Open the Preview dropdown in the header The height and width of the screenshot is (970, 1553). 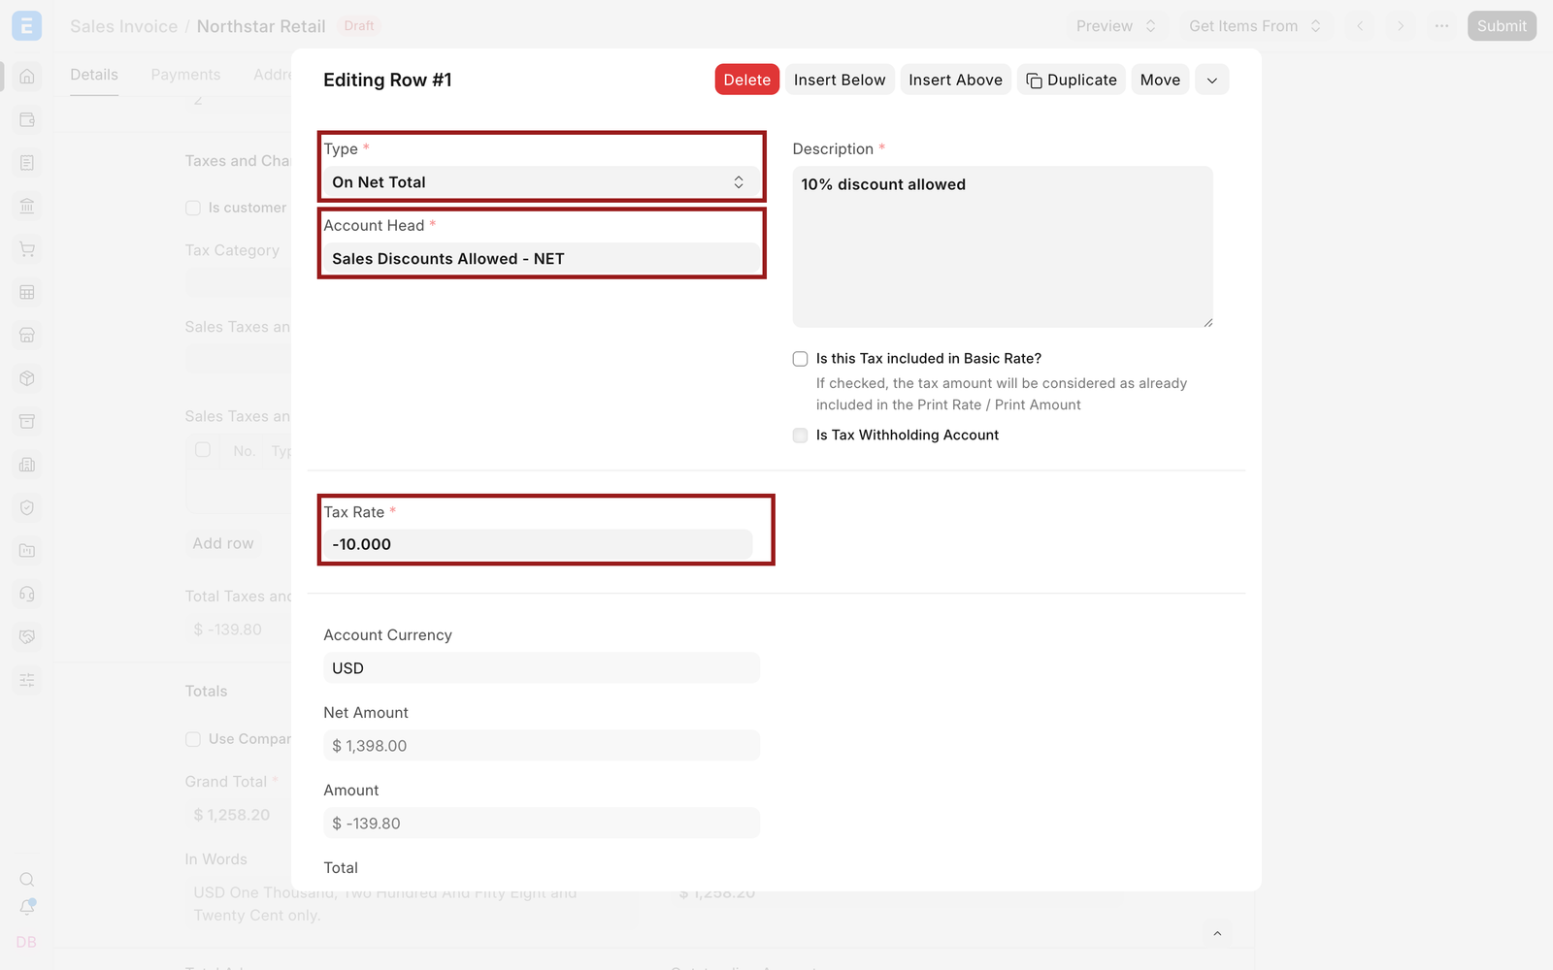(x=1115, y=26)
